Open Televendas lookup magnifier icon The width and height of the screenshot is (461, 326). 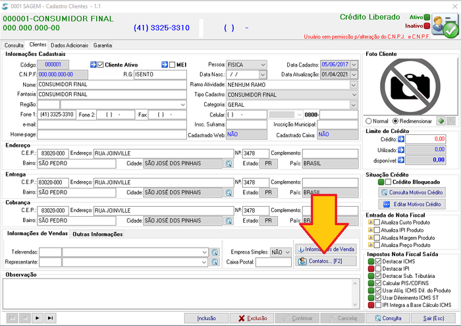pyautogui.click(x=215, y=252)
